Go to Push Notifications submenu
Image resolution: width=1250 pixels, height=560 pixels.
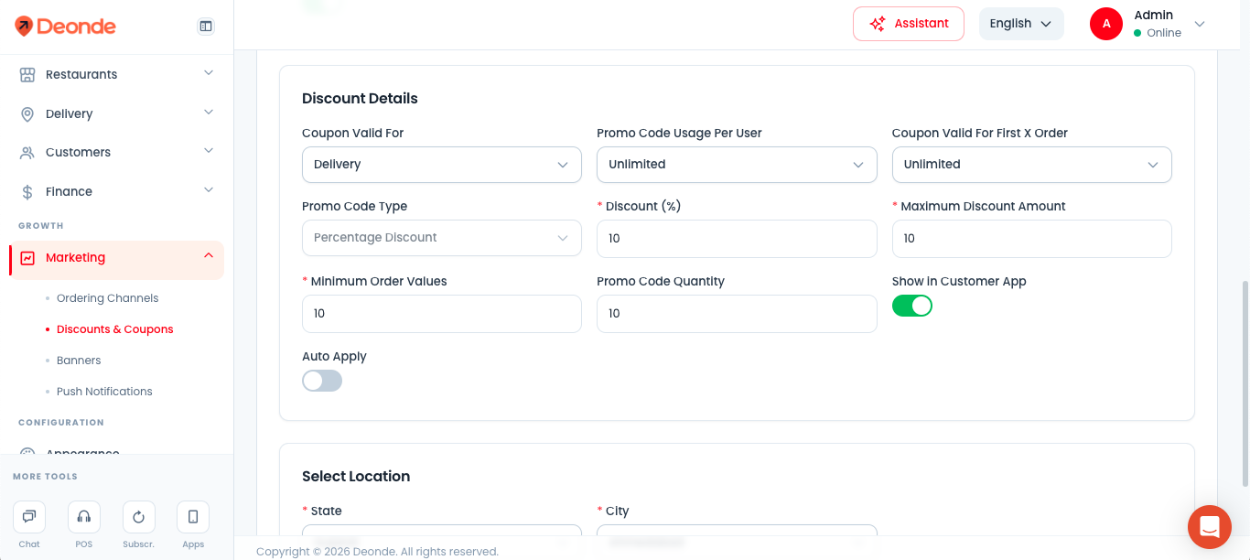104,392
